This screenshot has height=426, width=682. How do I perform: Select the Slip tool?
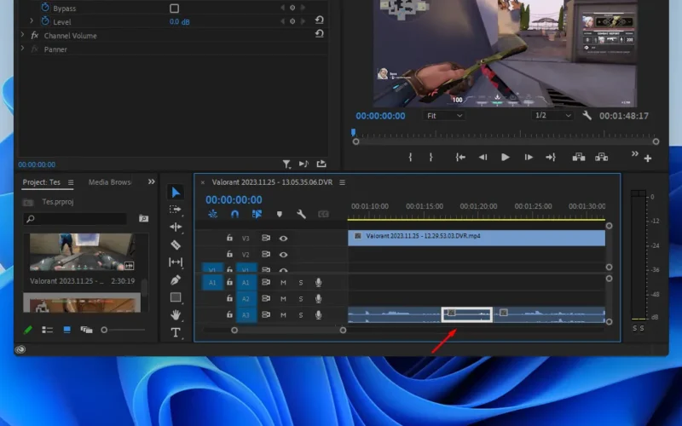click(176, 262)
